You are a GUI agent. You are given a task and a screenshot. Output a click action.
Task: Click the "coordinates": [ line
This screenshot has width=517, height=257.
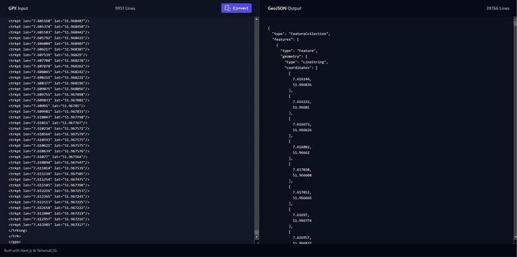301,68
